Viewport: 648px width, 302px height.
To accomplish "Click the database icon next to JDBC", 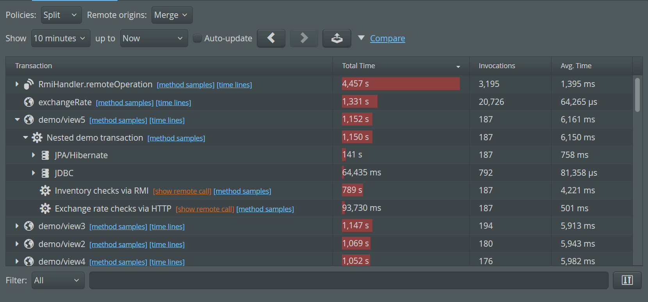I will [x=45, y=173].
